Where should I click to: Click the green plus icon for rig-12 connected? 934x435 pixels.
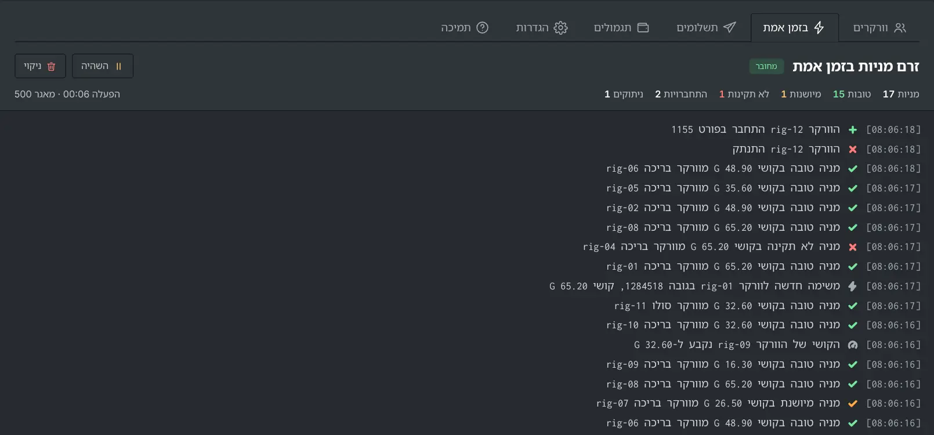tap(853, 130)
